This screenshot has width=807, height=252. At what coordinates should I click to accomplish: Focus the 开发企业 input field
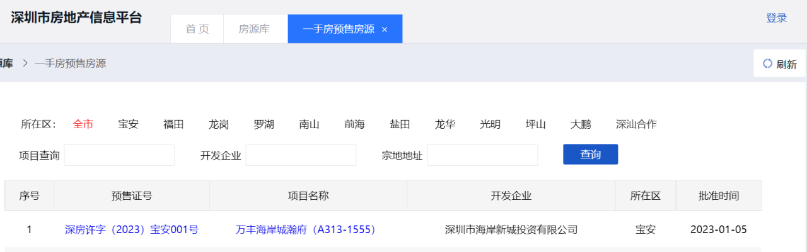point(301,155)
